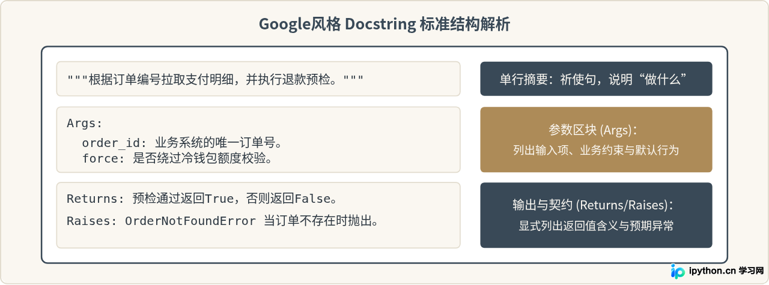The height and width of the screenshot is (285, 769).
Task: Click the 'ipython.cn 学习网' text
Action: click(x=727, y=271)
